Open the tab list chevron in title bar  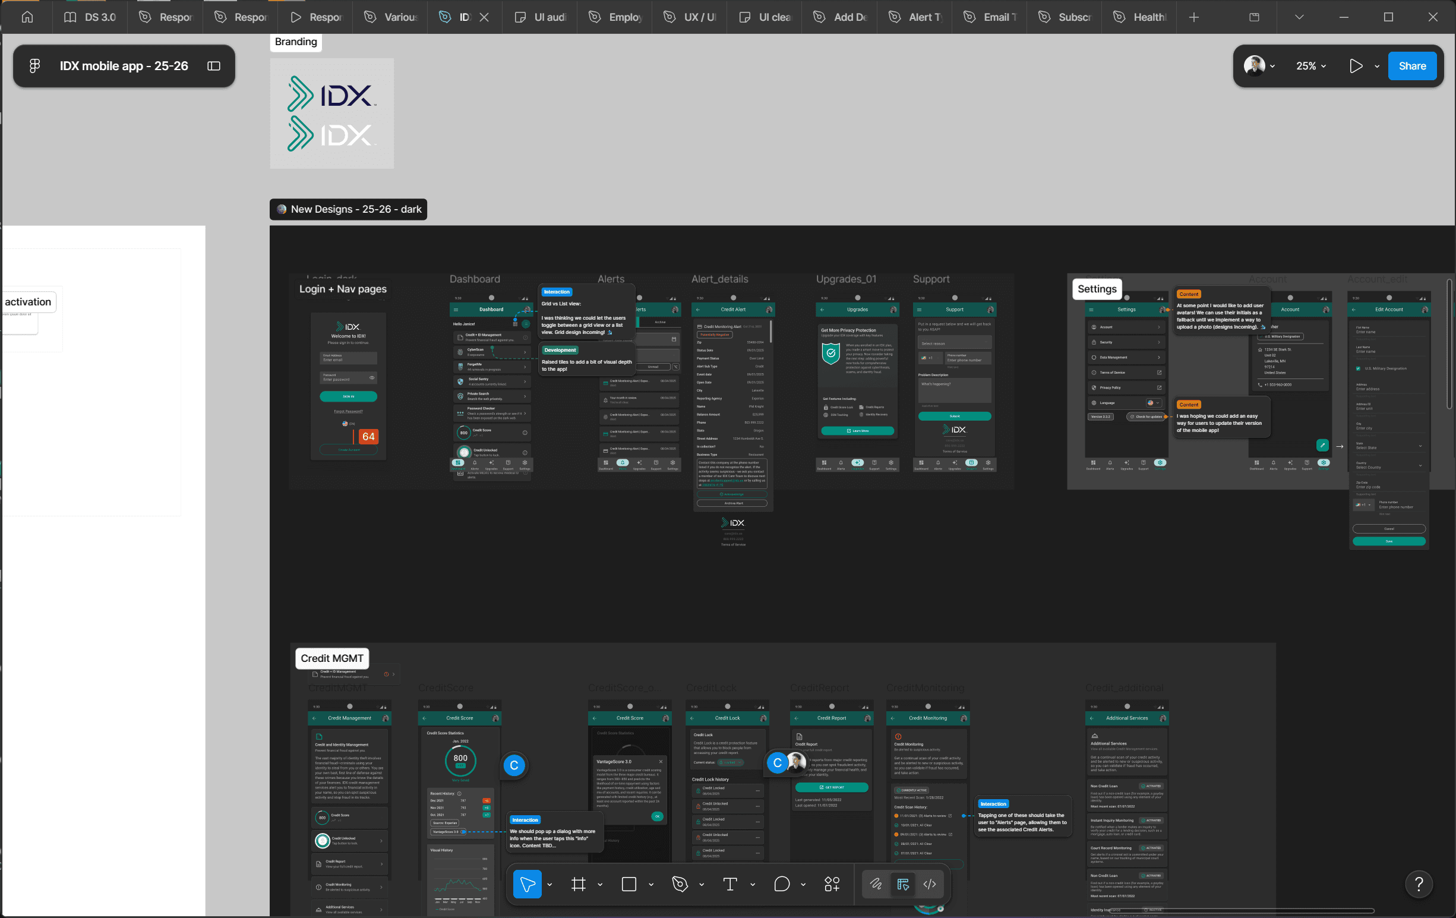click(1299, 17)
